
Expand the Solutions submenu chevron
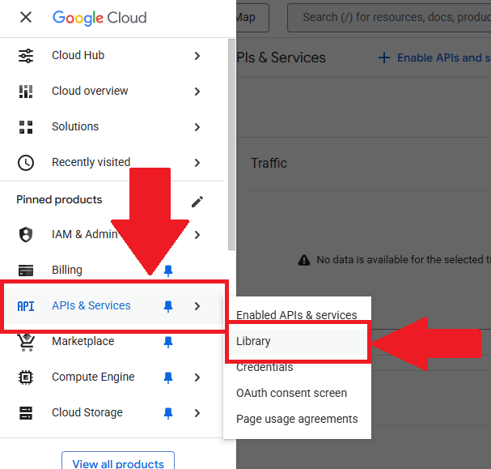(x=197, y=127)
